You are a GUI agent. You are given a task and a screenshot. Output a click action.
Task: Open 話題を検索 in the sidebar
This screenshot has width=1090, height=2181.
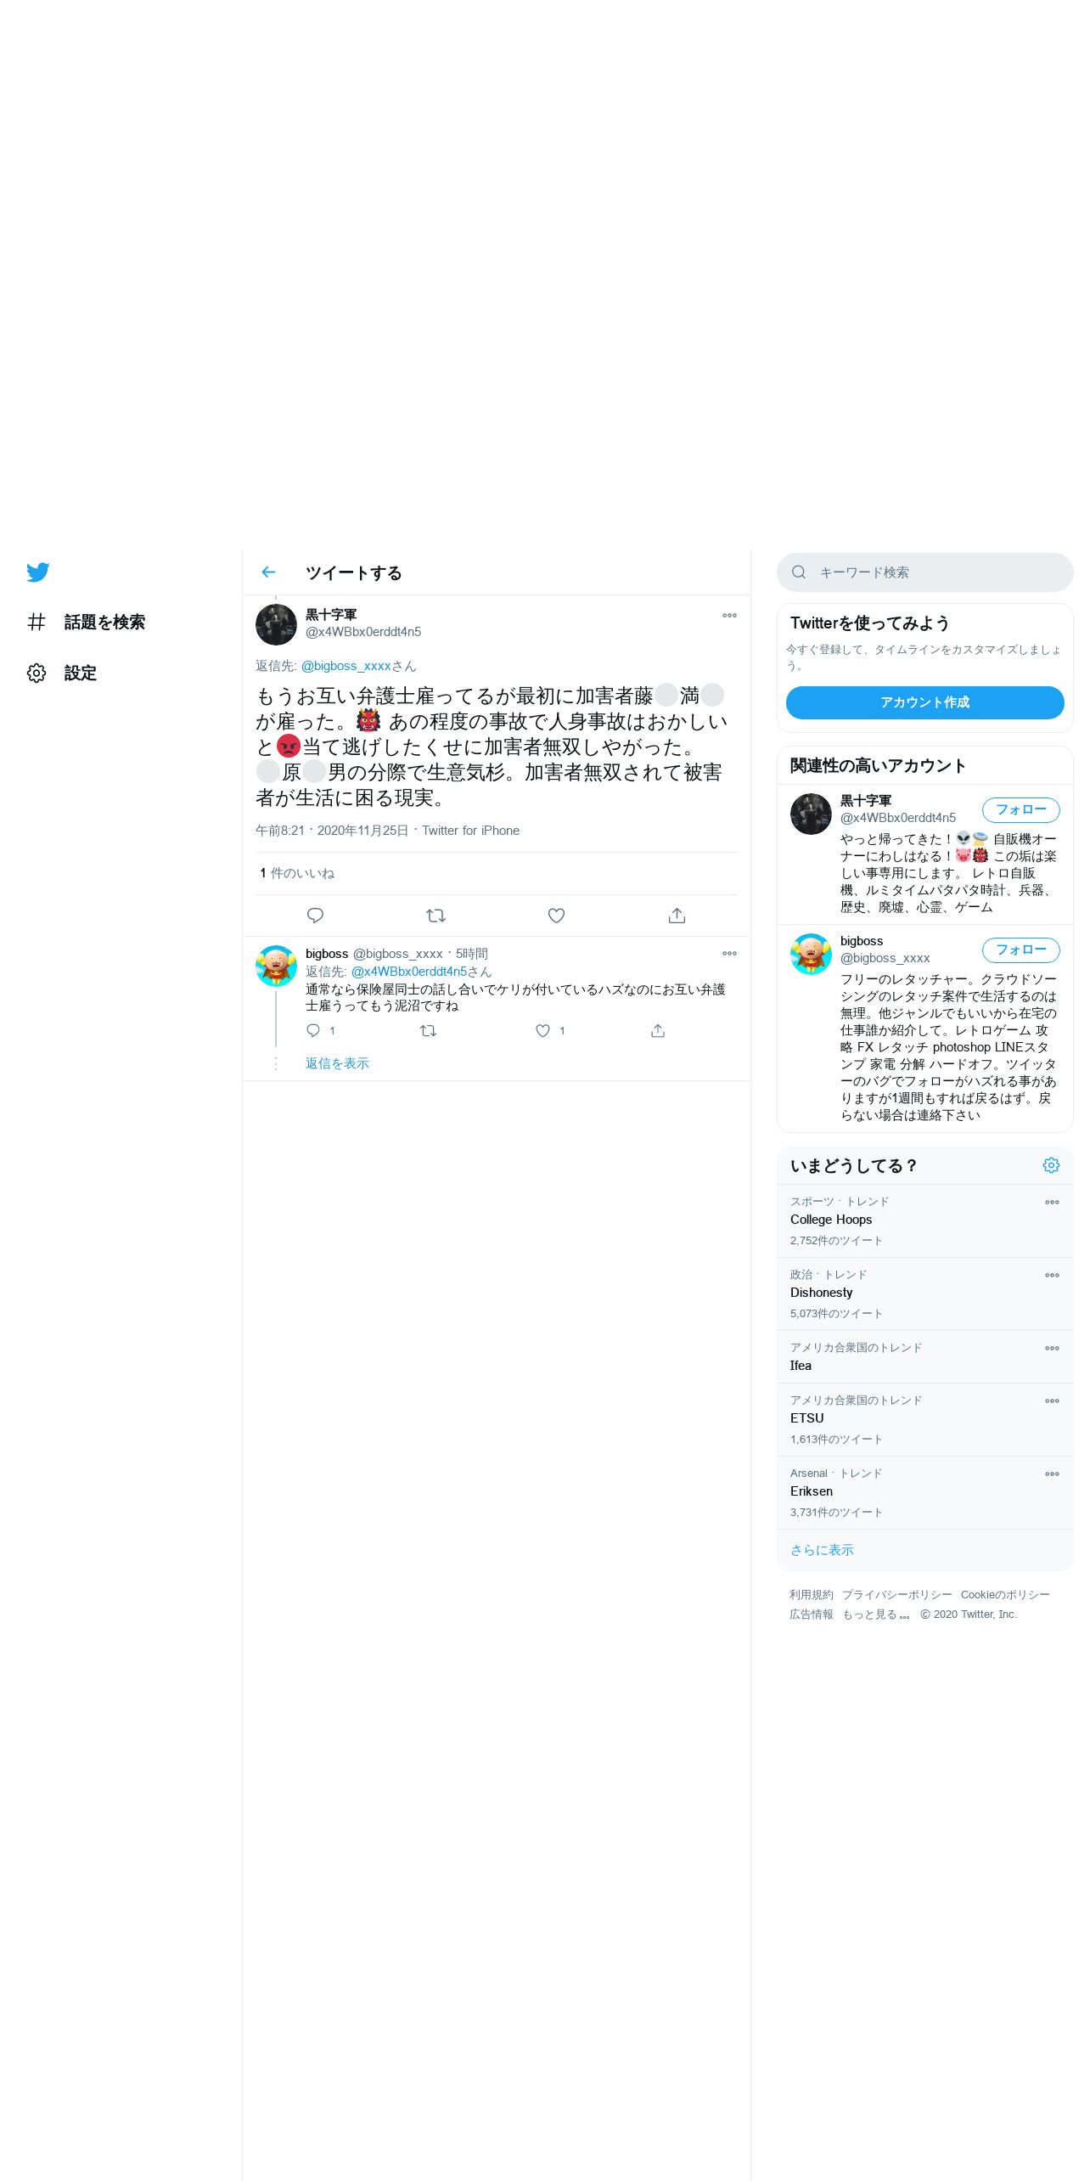point(86,623)
